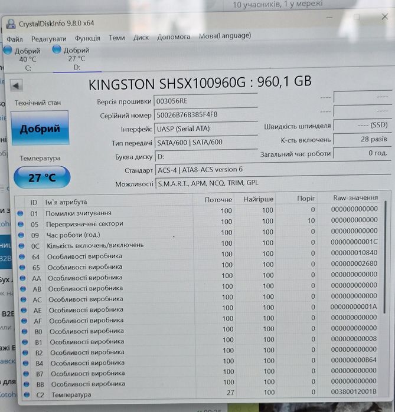The height and width of the screenshot is (412, 395).
Task: Open the Файл menu
Action: [x=15, y=39]
